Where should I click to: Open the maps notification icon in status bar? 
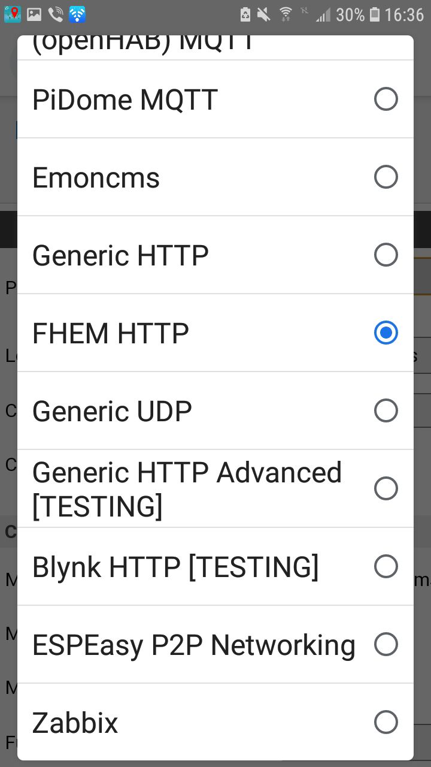coord(12,14)
